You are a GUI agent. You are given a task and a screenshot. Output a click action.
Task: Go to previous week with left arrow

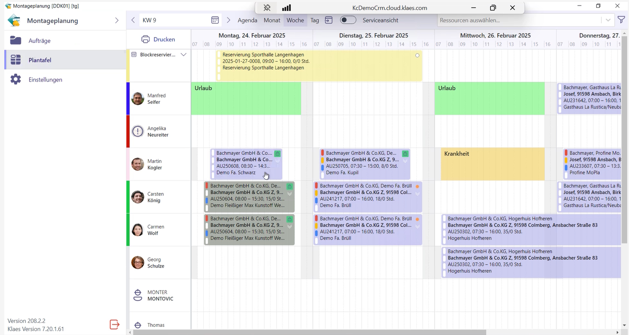pos(133,20)
